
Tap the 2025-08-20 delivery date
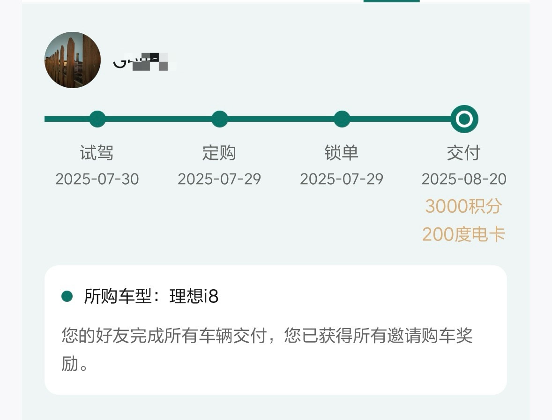464,179
